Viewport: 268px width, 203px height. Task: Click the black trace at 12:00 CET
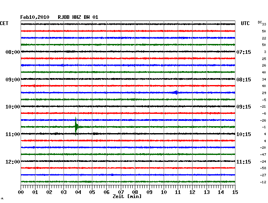point(128,161)
